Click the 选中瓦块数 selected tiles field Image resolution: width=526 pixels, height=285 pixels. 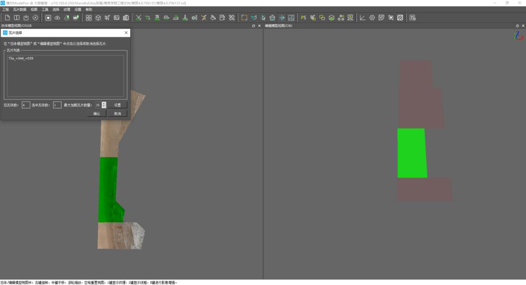[x=57, y=105]
